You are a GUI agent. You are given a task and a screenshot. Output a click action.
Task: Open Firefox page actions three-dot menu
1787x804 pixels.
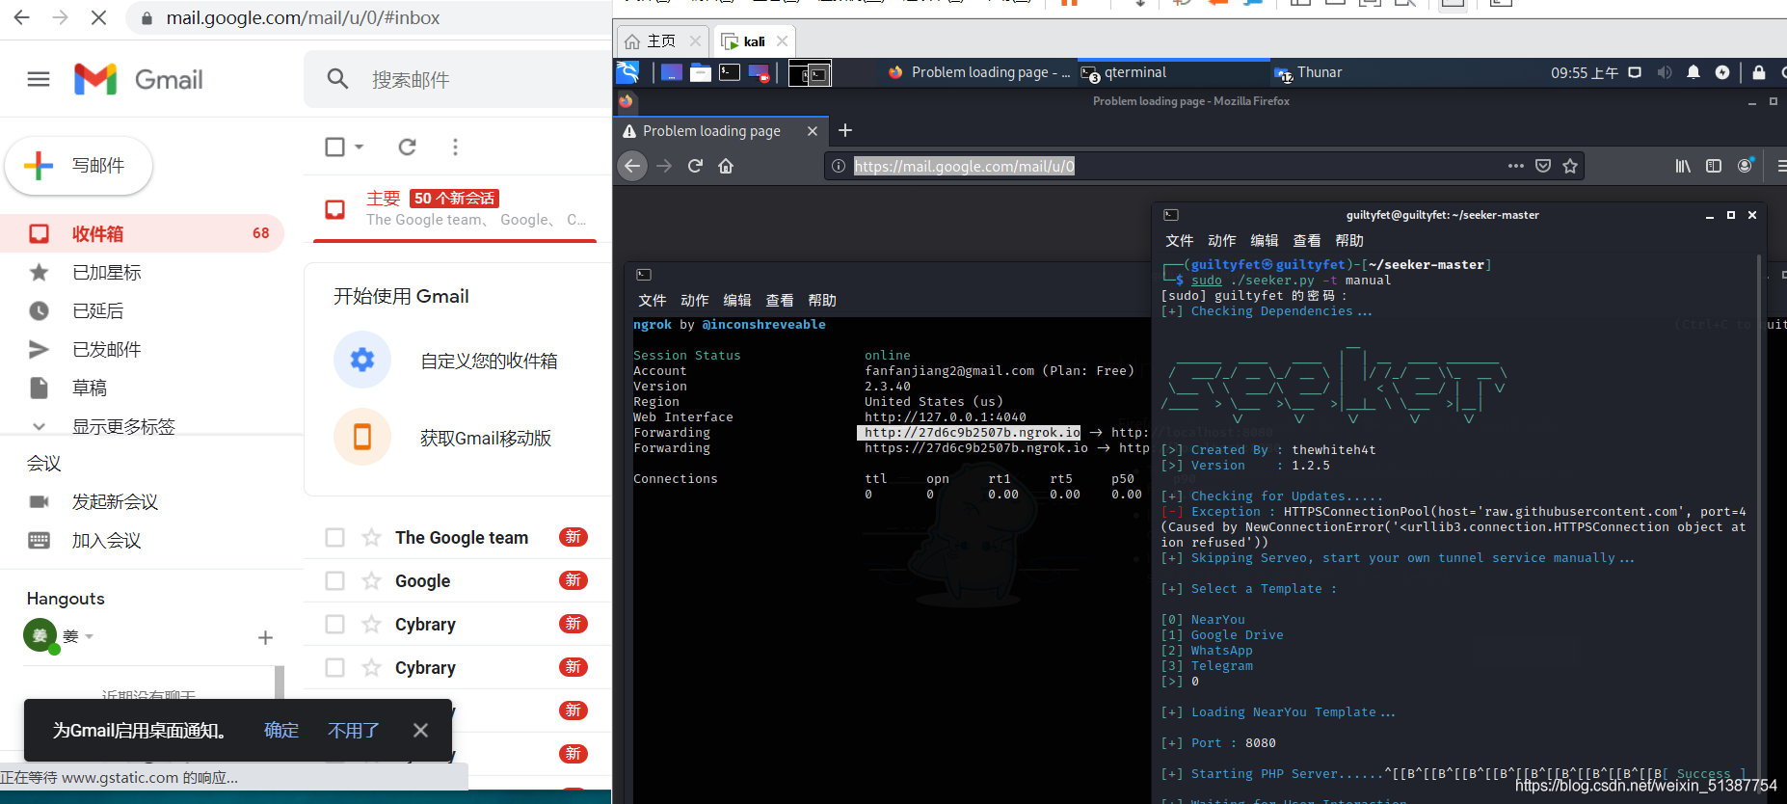pos(1516,166)
